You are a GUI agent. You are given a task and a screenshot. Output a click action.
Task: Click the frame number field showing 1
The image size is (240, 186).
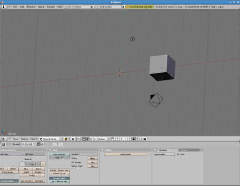[57, 144]
